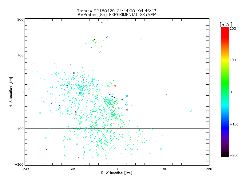Image resolution: width=246 pixels, height=184 pixels.
Task: Click the '[m/s]' colorbar unit label
Action: pyautogui.click(x=226, y=25)
